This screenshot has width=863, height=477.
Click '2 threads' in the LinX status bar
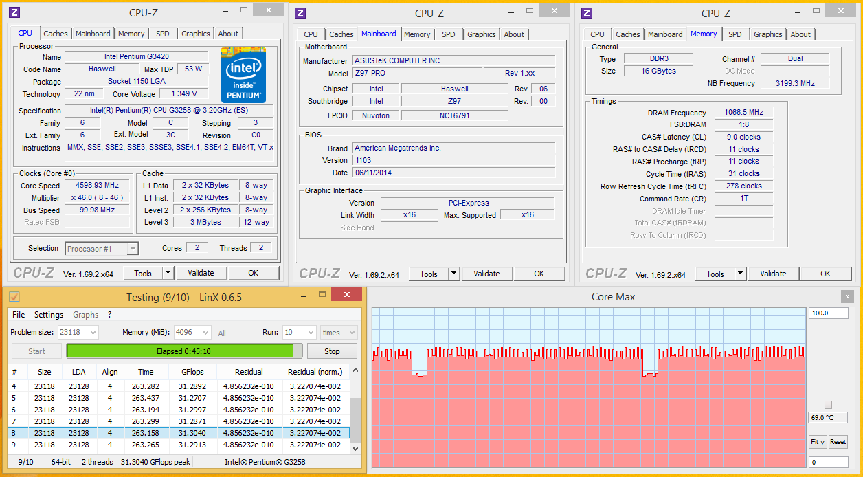[x=97, y=462]
